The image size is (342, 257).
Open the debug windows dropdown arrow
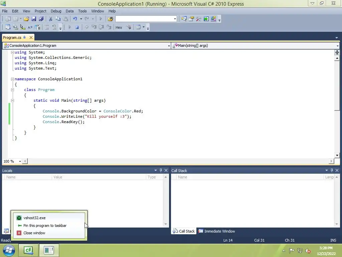[x=144, y=27]
